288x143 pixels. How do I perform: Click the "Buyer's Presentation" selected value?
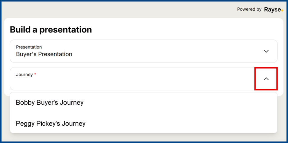pos(44,54)
